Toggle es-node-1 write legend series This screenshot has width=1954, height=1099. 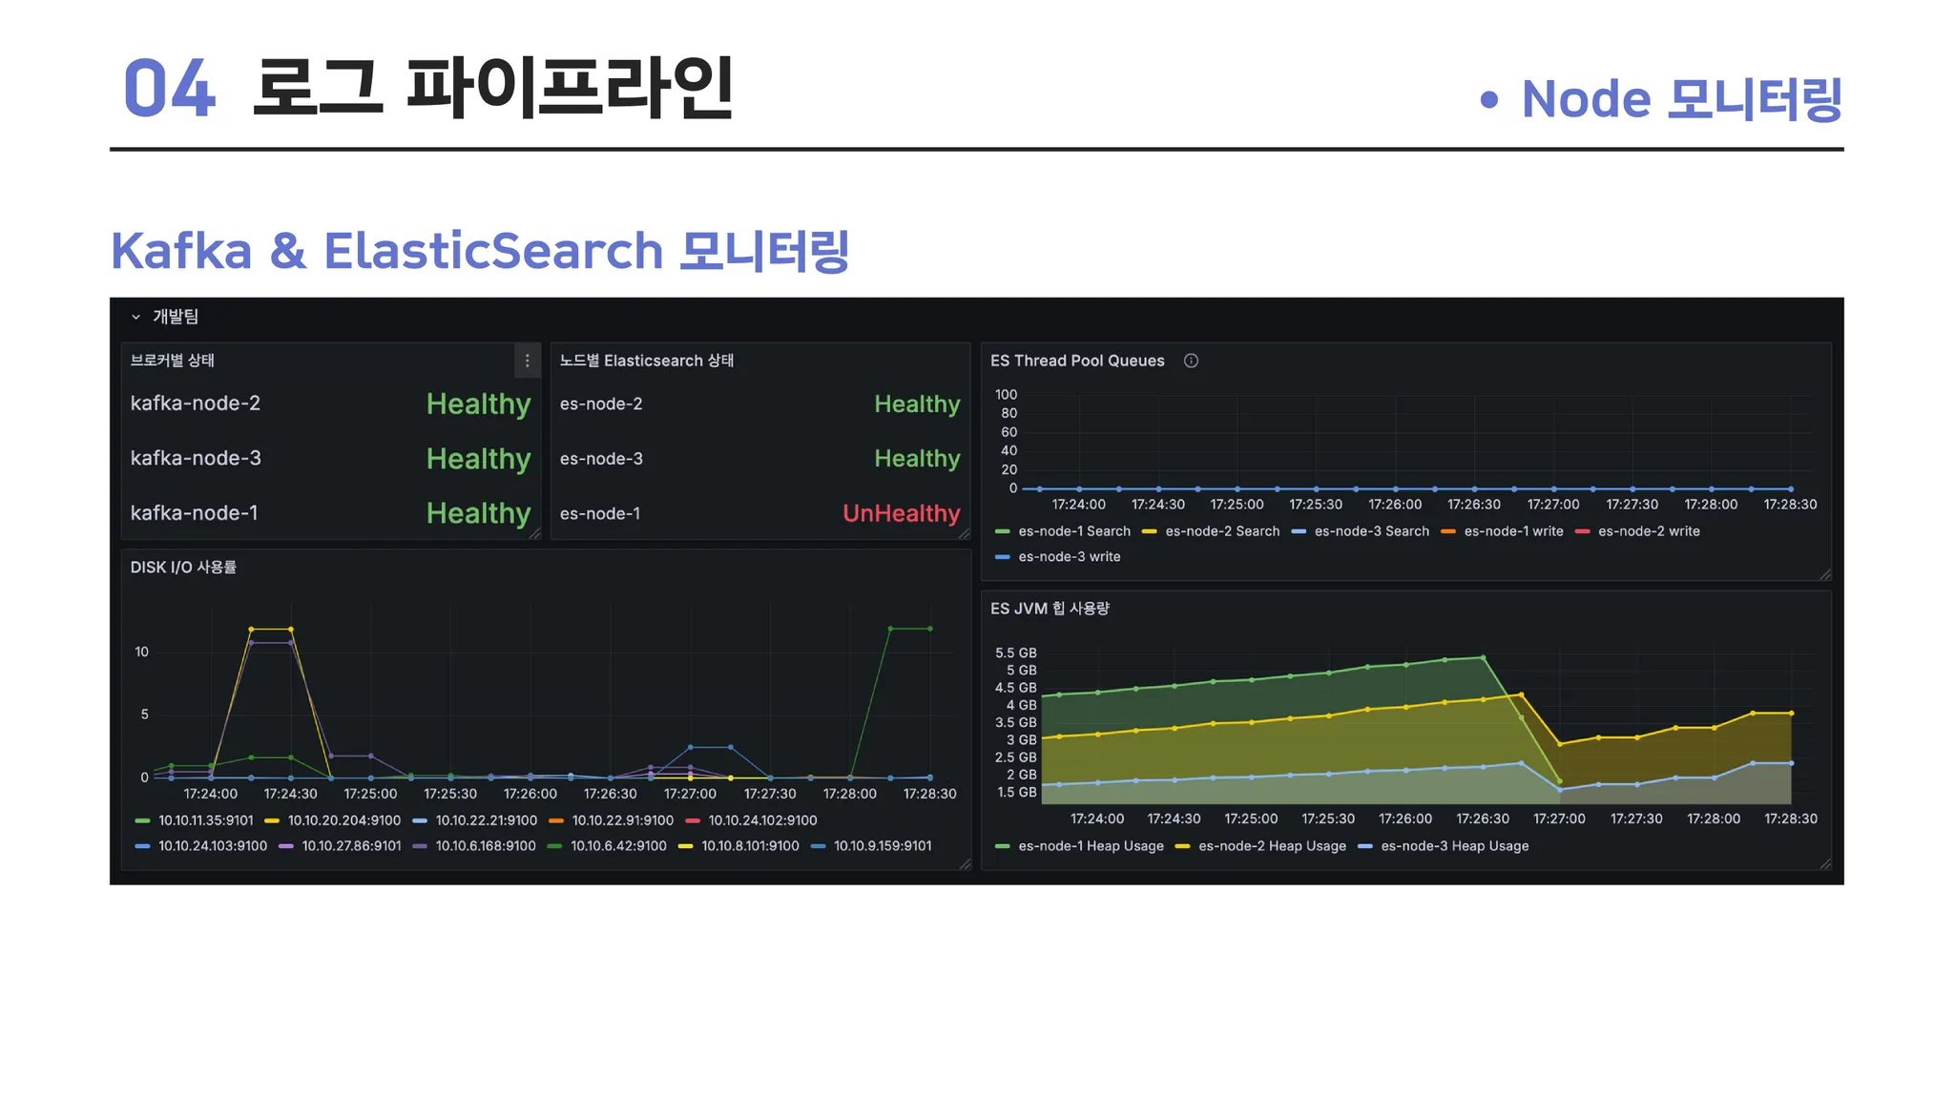coord(1513,531)
